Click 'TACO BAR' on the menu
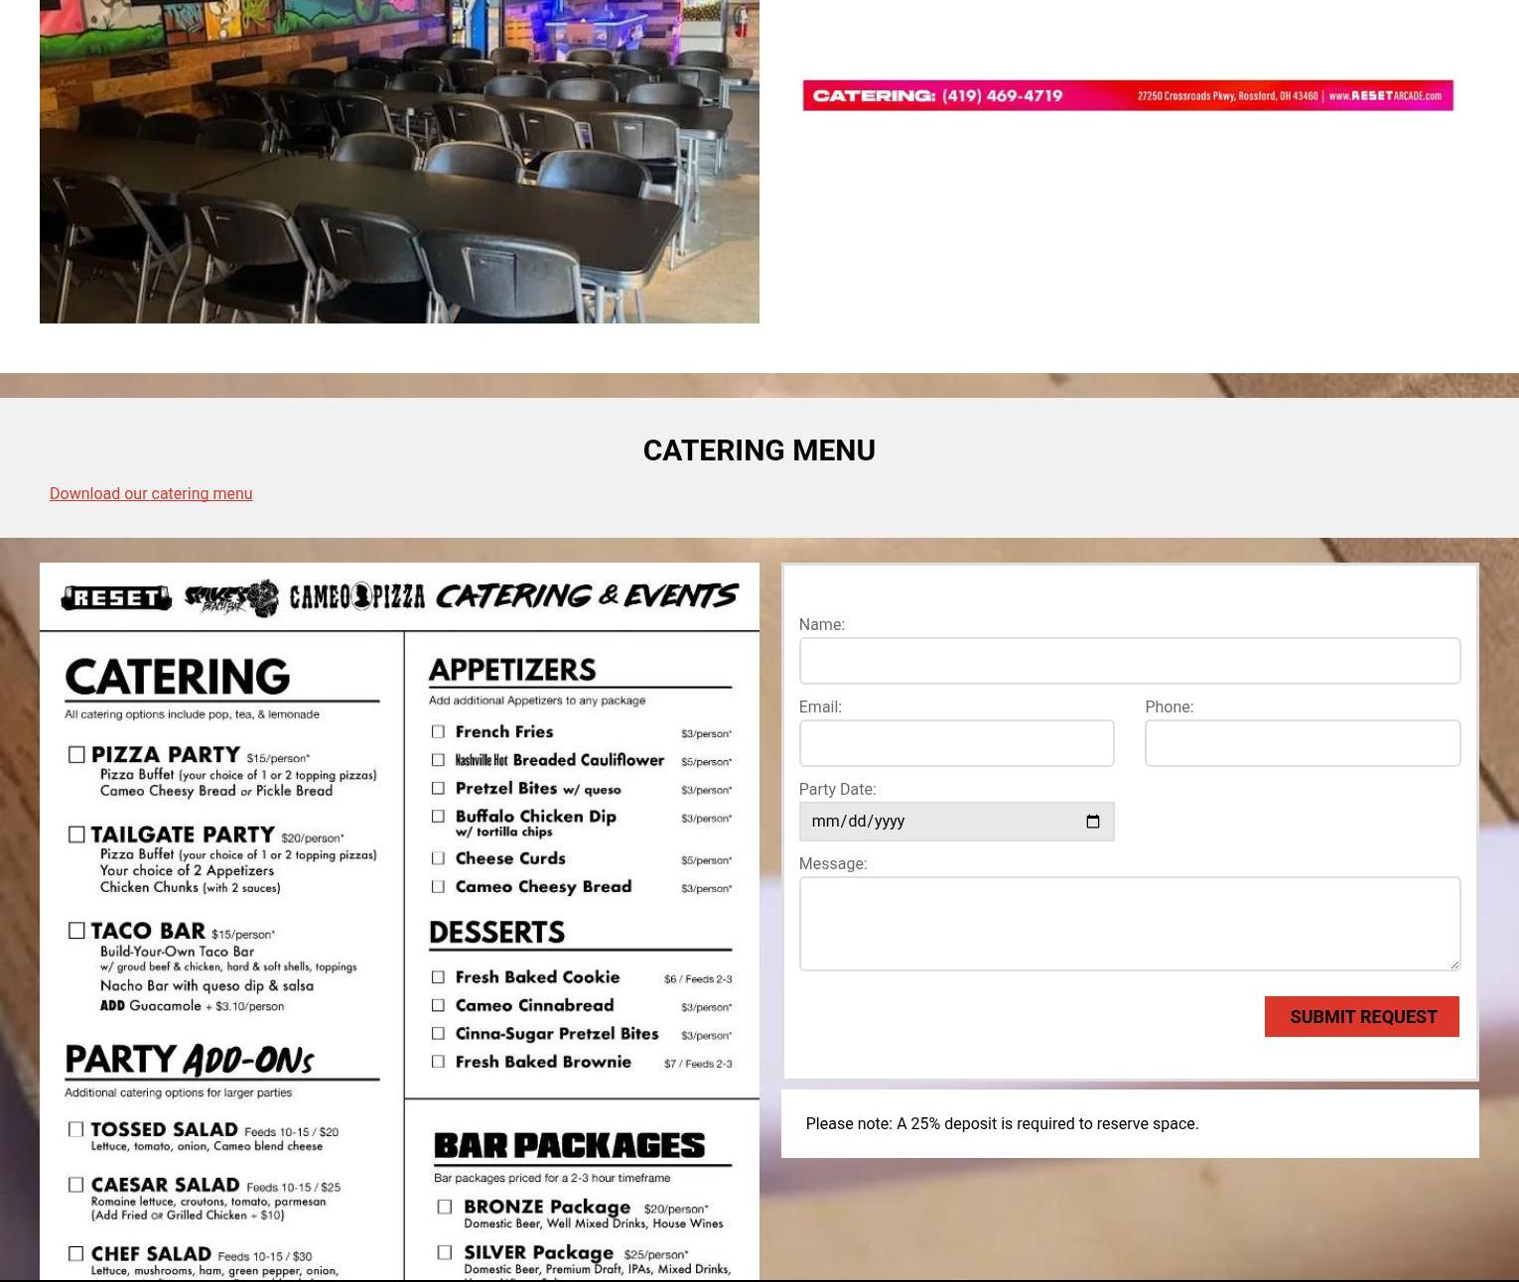1519x1282 pixels. 148,931
